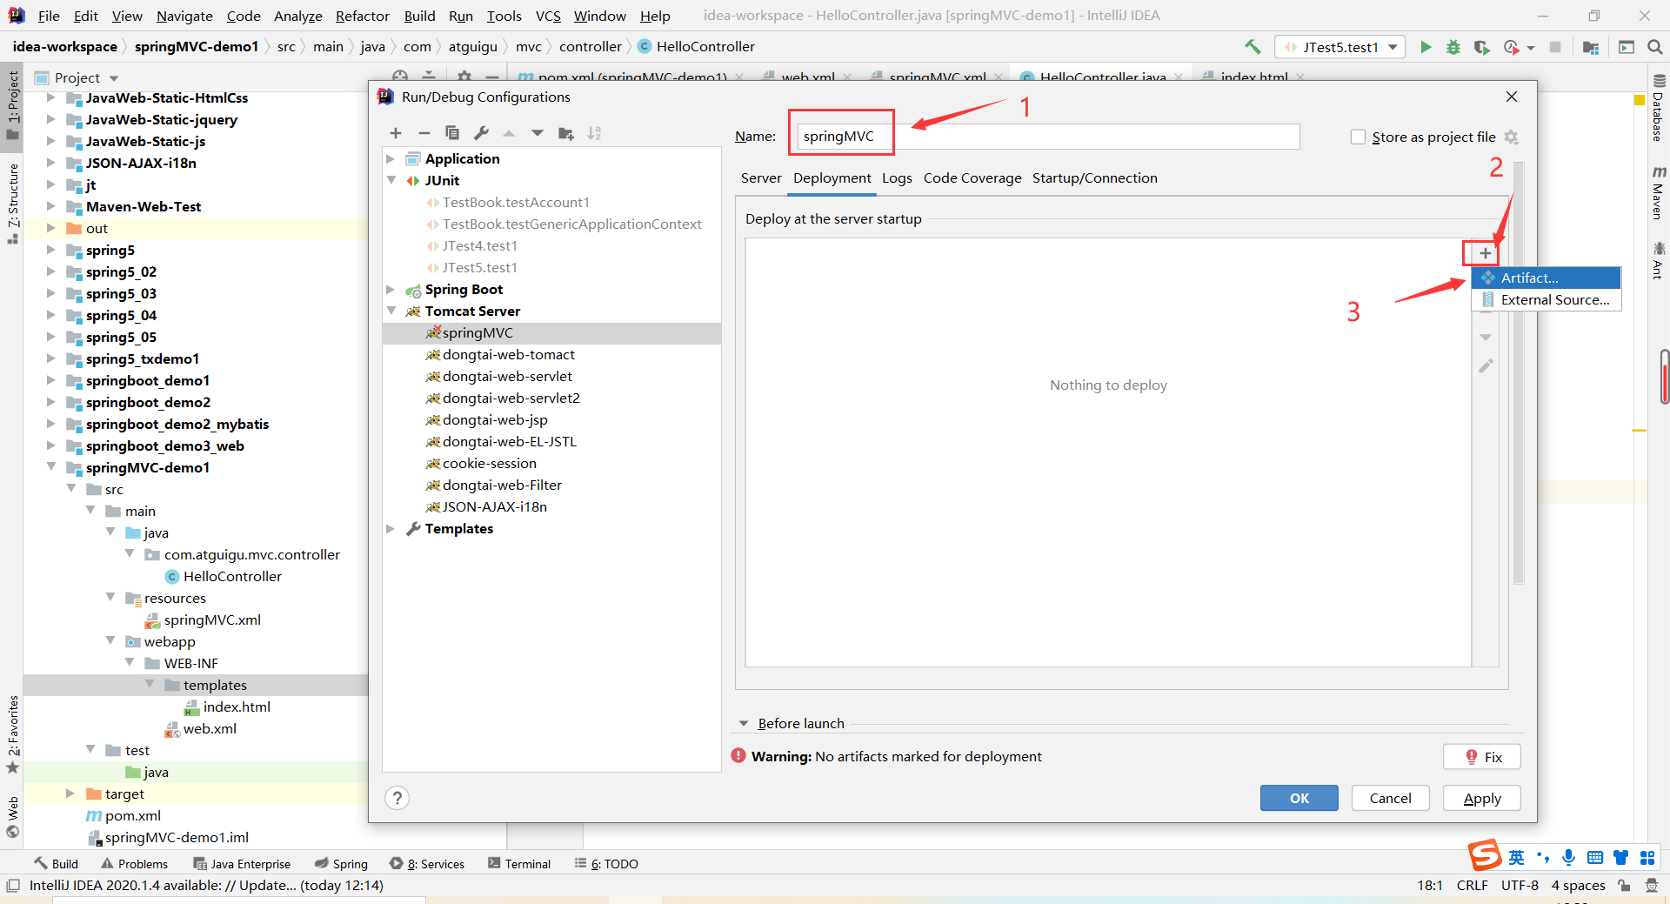The image size is (1670, 904).
Task: Click the move into new folder icon
Action: [566, 133]
